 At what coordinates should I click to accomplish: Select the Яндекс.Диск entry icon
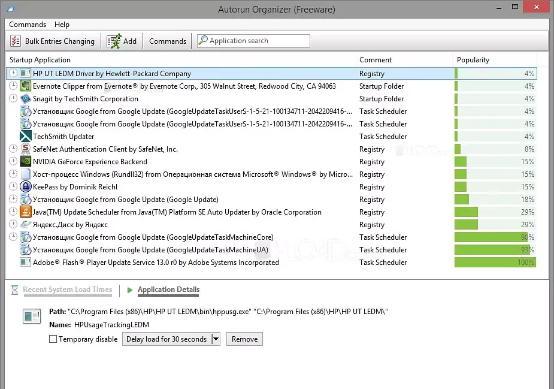(25, 224)
